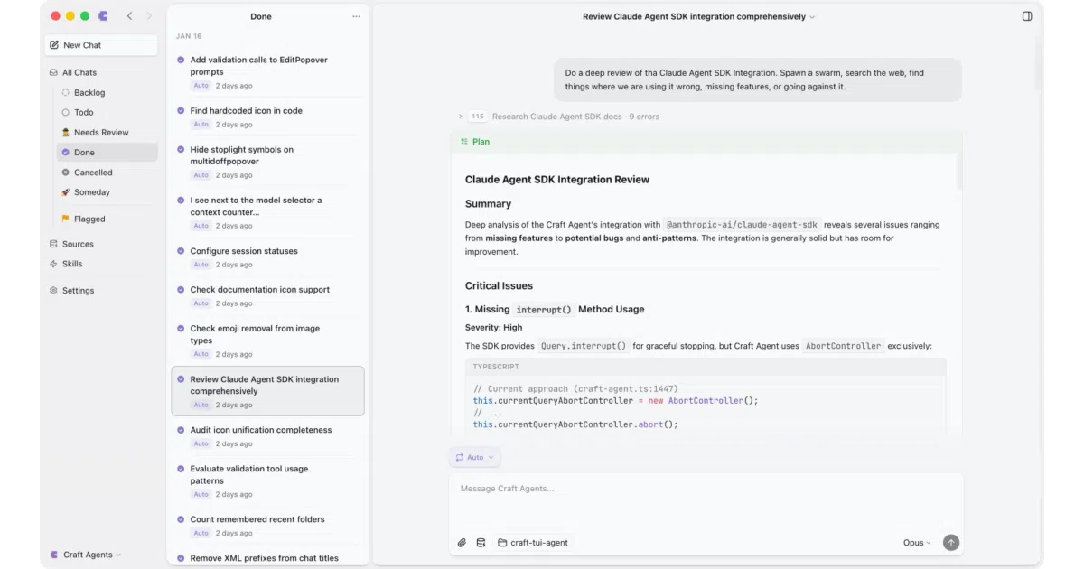Open the Craft Agents workspace switcher
Image resolution: width=1084 pixels, height=569 pixels.
tap(86, 555)
